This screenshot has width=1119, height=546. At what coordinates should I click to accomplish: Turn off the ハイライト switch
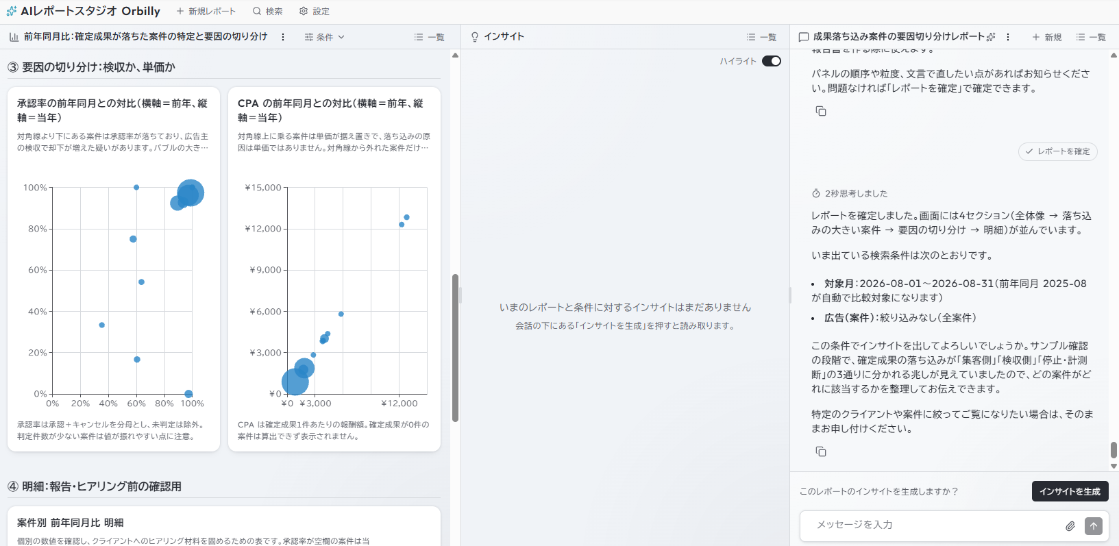pyautogui.click(x=772, y=61)
